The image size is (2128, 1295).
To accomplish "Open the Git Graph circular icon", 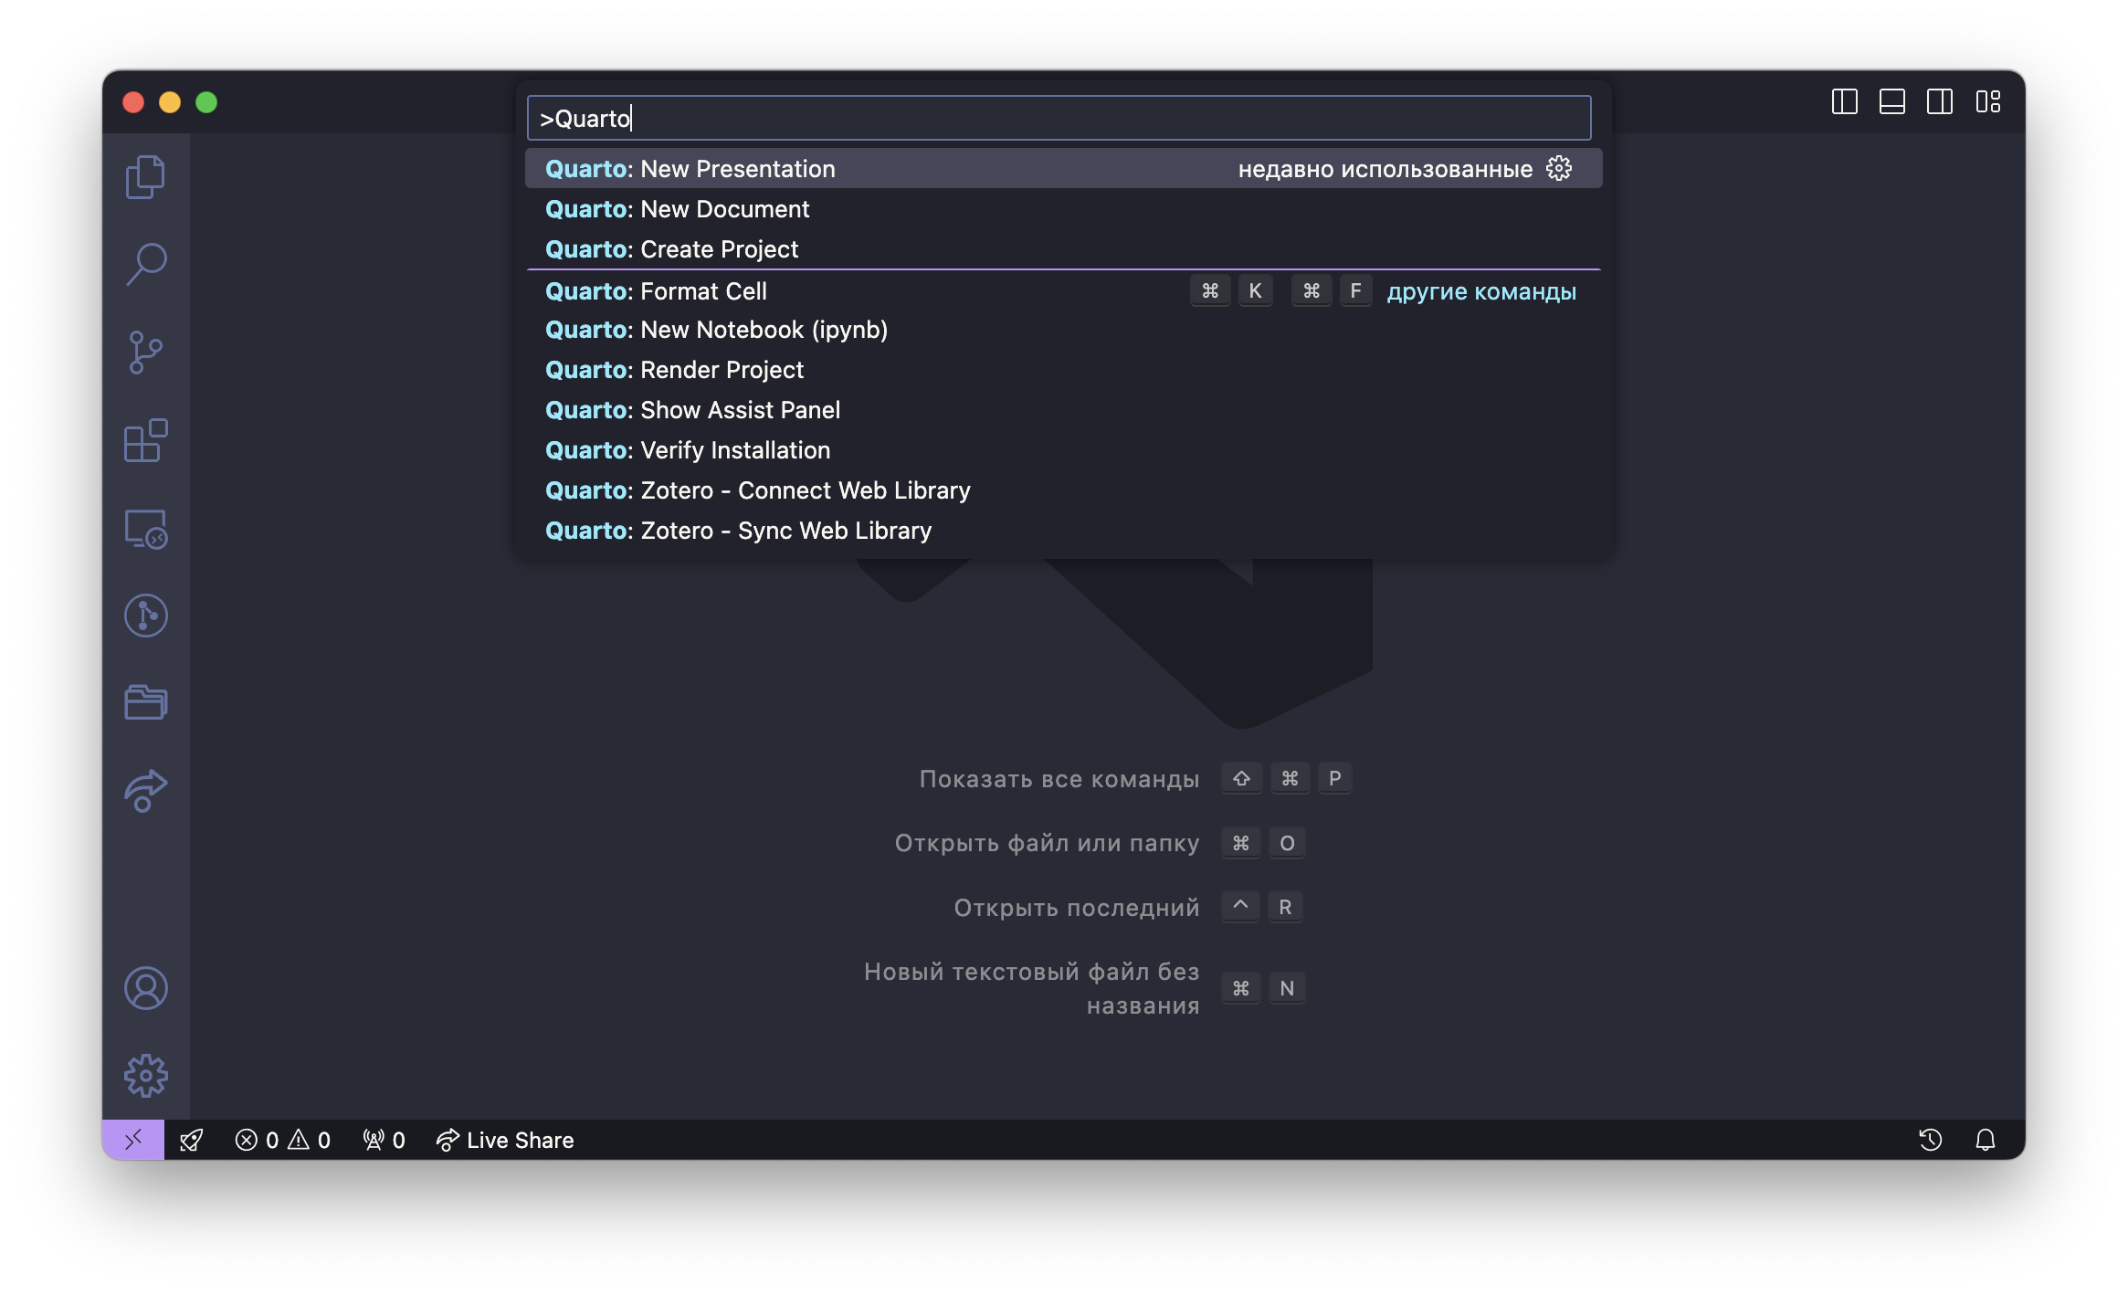I will click(x=145, y=616).
